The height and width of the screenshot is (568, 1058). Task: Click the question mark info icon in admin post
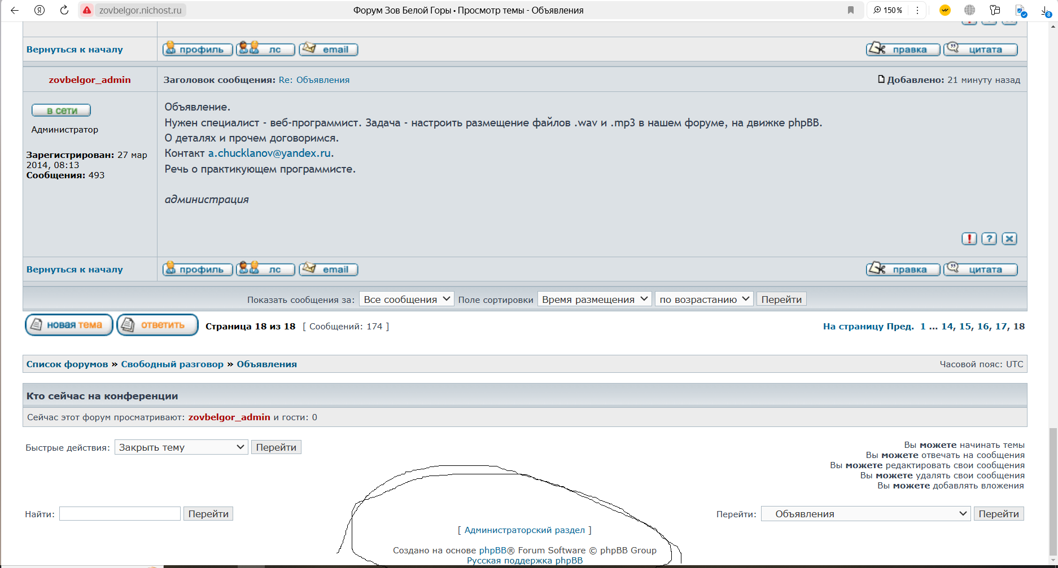(989, 239)
